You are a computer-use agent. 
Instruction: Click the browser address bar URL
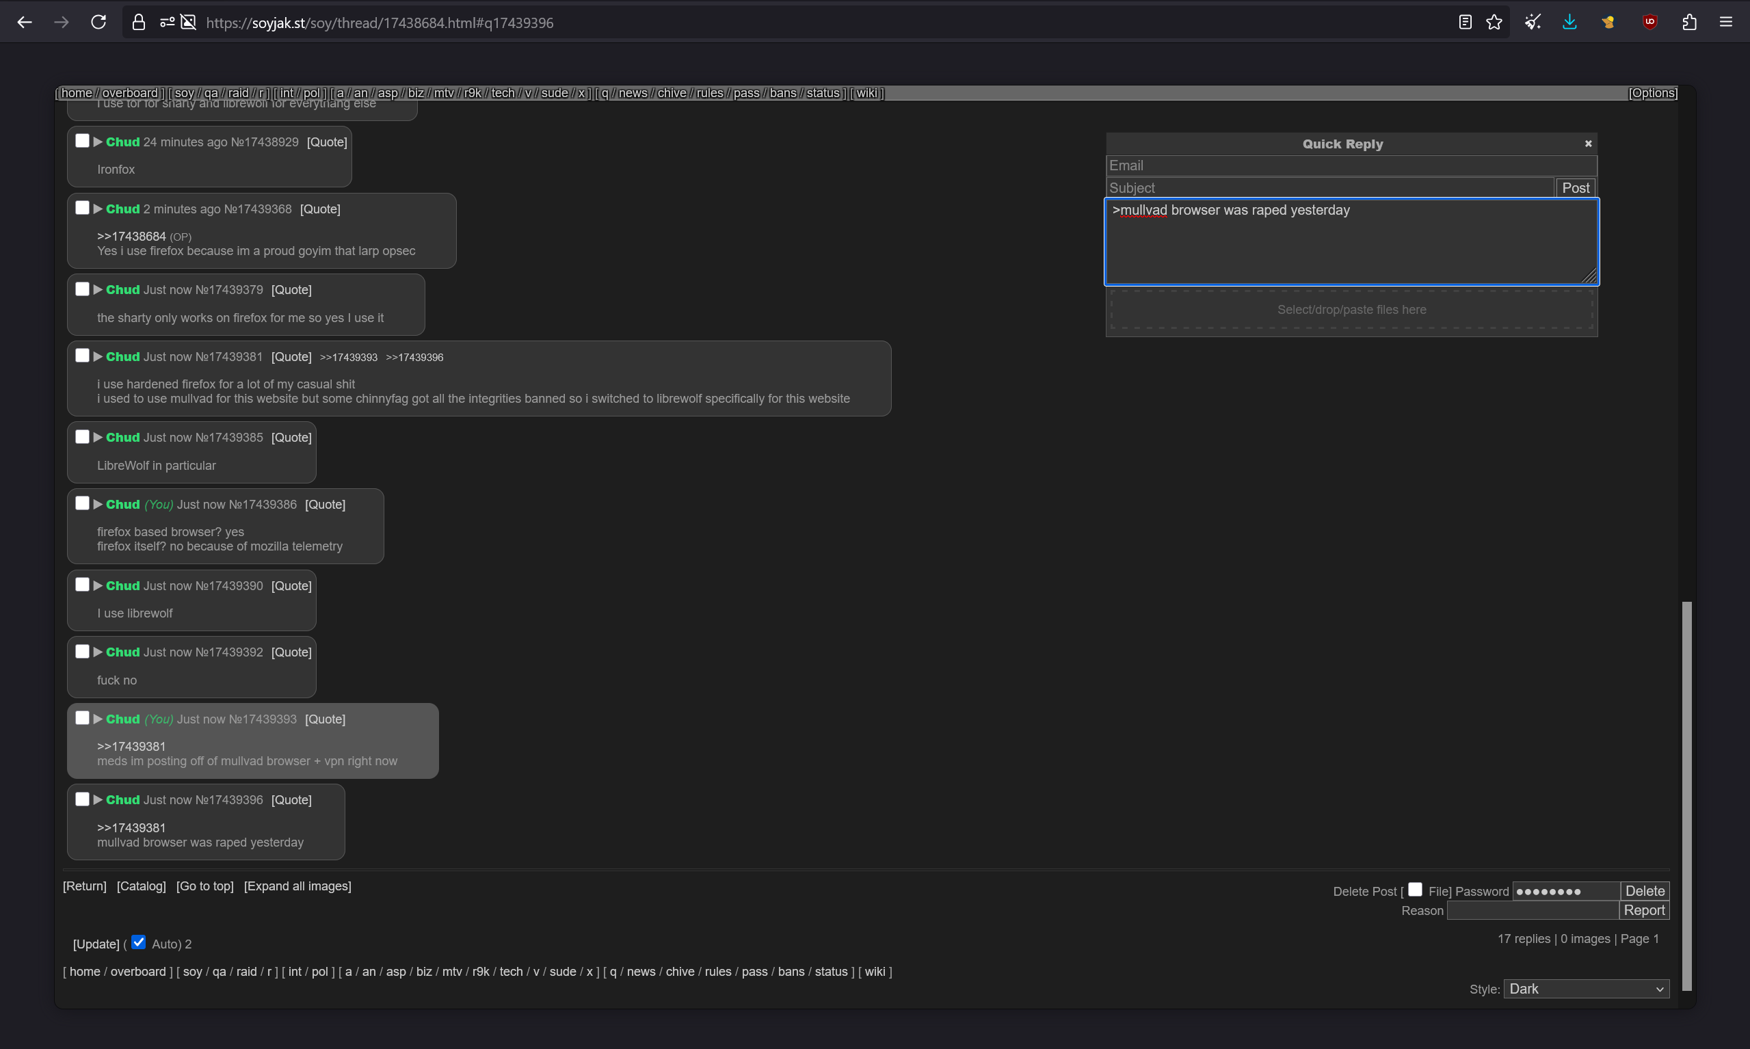coord(380,23)
